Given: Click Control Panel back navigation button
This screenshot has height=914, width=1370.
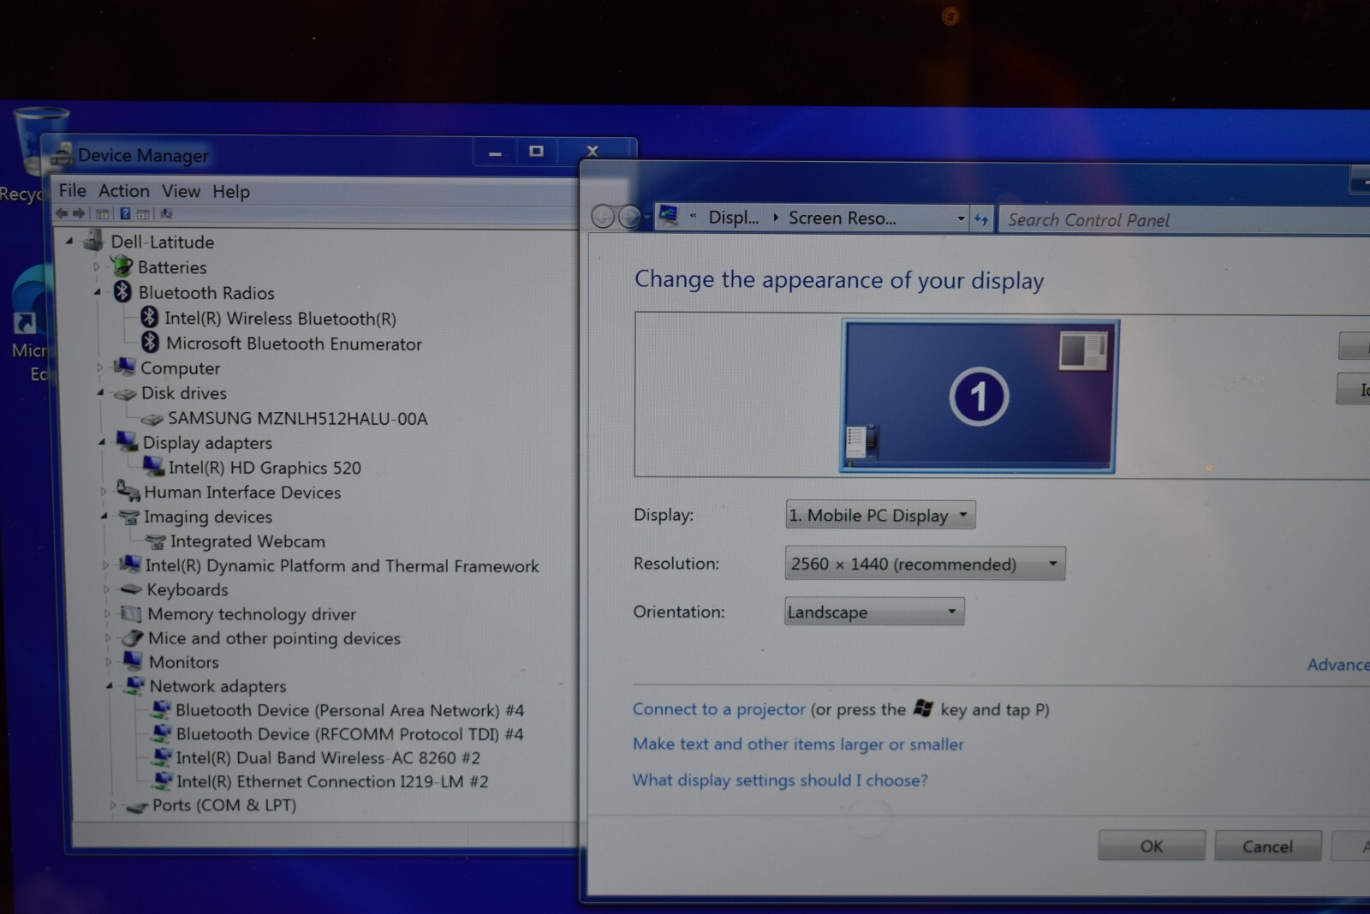Looking at the screenshot, I should [603, 218].
